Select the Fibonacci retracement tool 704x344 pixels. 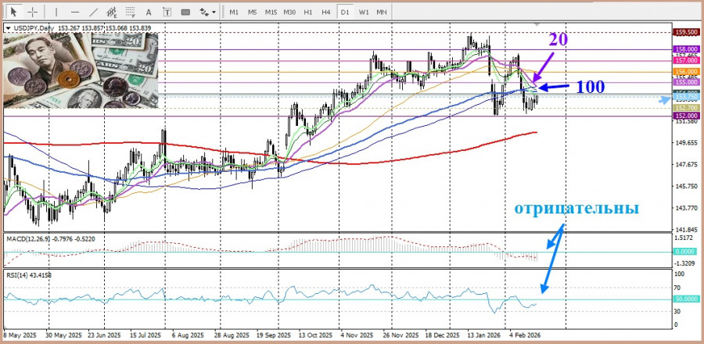point(130,12)
